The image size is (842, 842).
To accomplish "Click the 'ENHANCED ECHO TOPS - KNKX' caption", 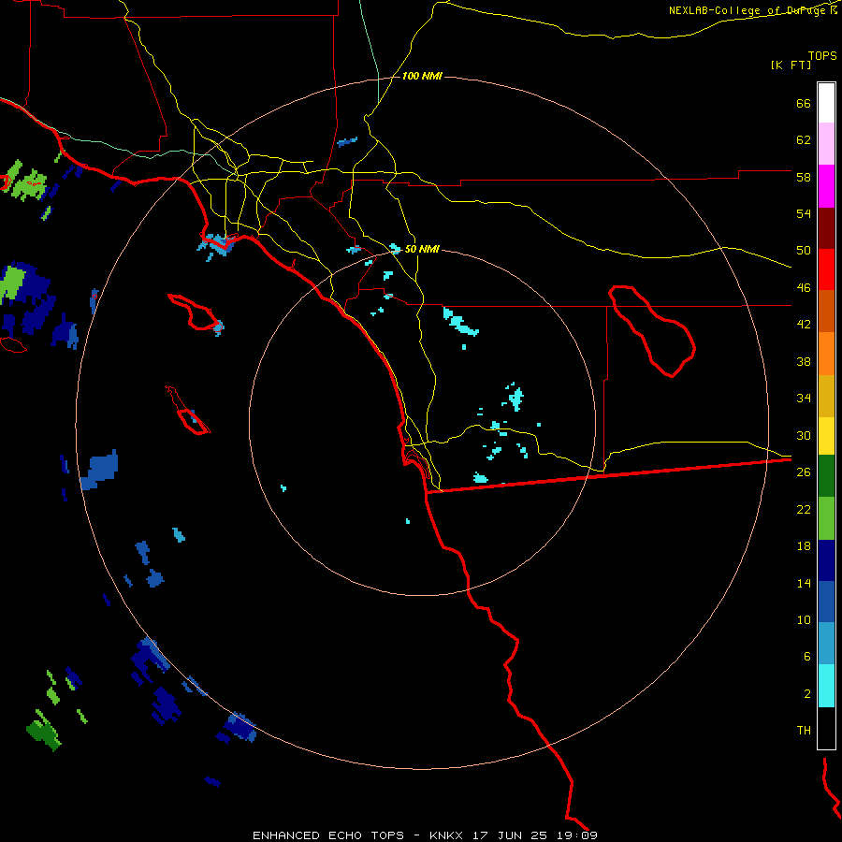I will pyautogui.click(x=357, y=835).
